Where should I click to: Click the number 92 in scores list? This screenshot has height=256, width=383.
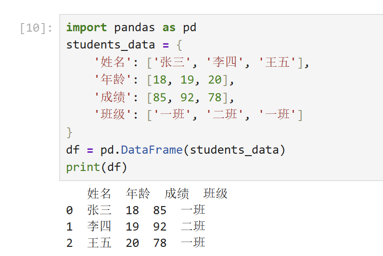[x=187, y=98]
